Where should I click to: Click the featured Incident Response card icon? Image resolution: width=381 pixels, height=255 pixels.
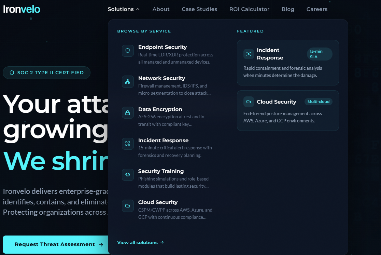(x=249, y=54)
